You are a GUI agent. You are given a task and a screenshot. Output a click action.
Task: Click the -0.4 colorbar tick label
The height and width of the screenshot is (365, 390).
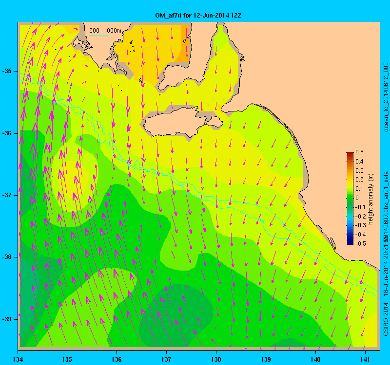click(x=360, y=235)
